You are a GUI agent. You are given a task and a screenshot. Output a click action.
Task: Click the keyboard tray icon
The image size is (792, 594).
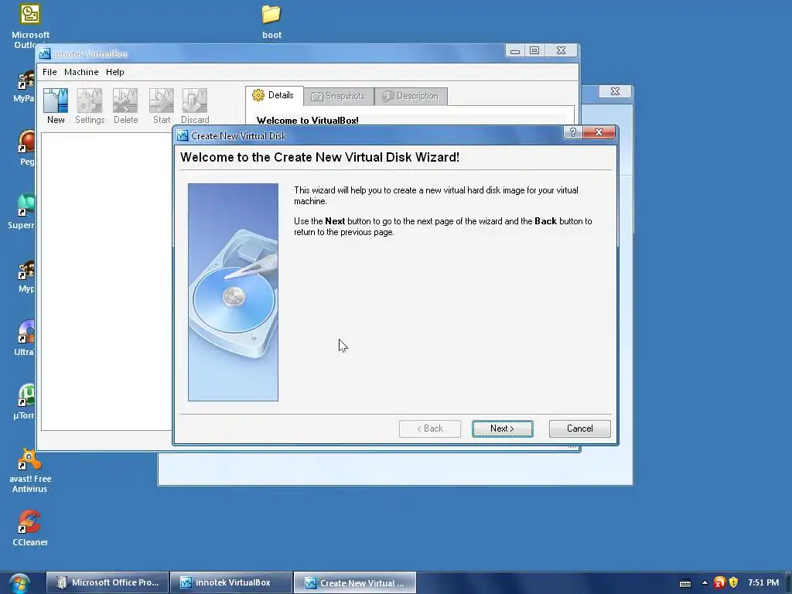coord(685,583)
